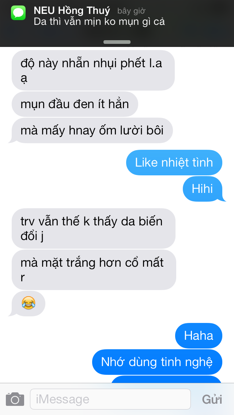Viewport: 234px width, 415px height.
Task: Tap the notification banner's grabber handle
Action: click(x=117, y=42)
